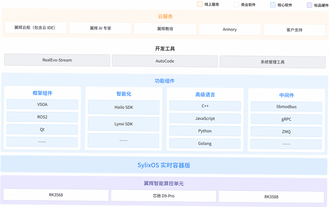Click the 核心软件 legend label

[x=285, y=5]
